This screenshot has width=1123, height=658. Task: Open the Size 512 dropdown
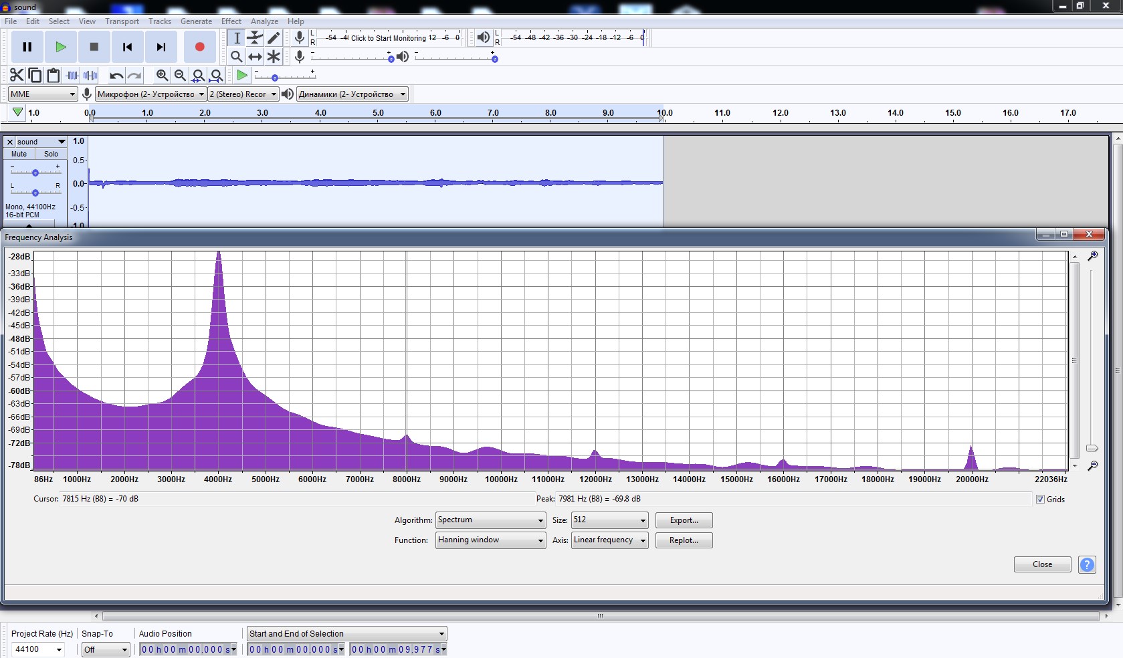[609, 520]
